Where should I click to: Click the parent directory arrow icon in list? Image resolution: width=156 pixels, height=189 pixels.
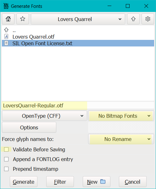[x=6, y=30]
